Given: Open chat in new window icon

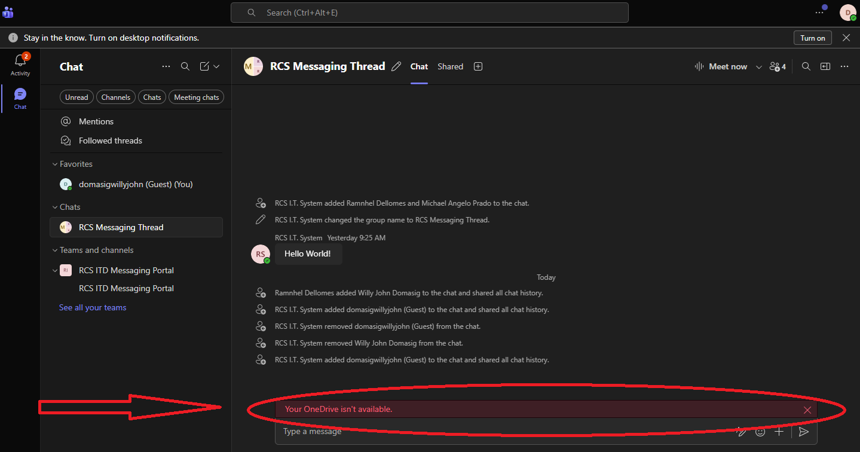Looking at the screenshot, I should (x=825, y=66).
